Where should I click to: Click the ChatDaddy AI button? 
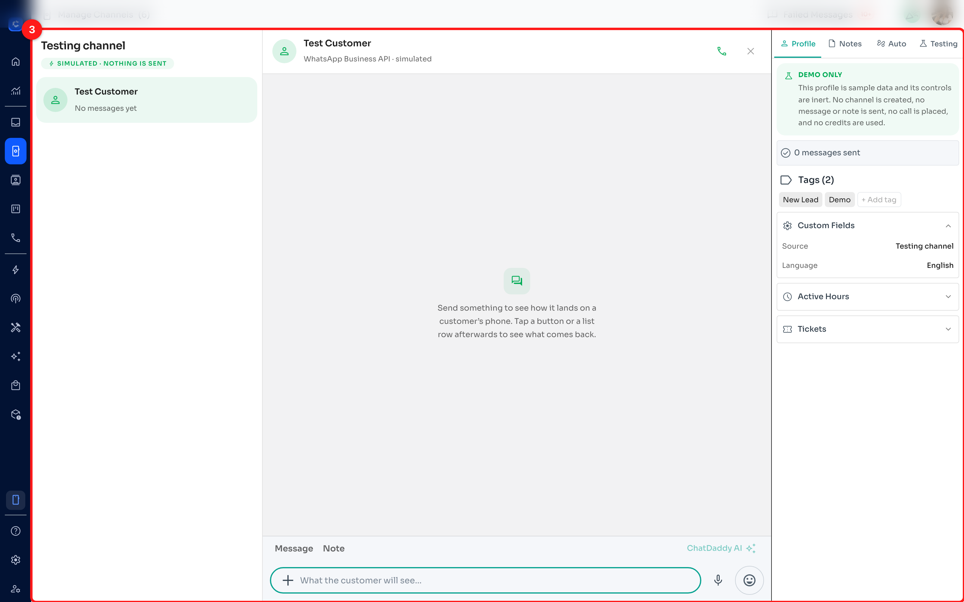click(721, 548)
